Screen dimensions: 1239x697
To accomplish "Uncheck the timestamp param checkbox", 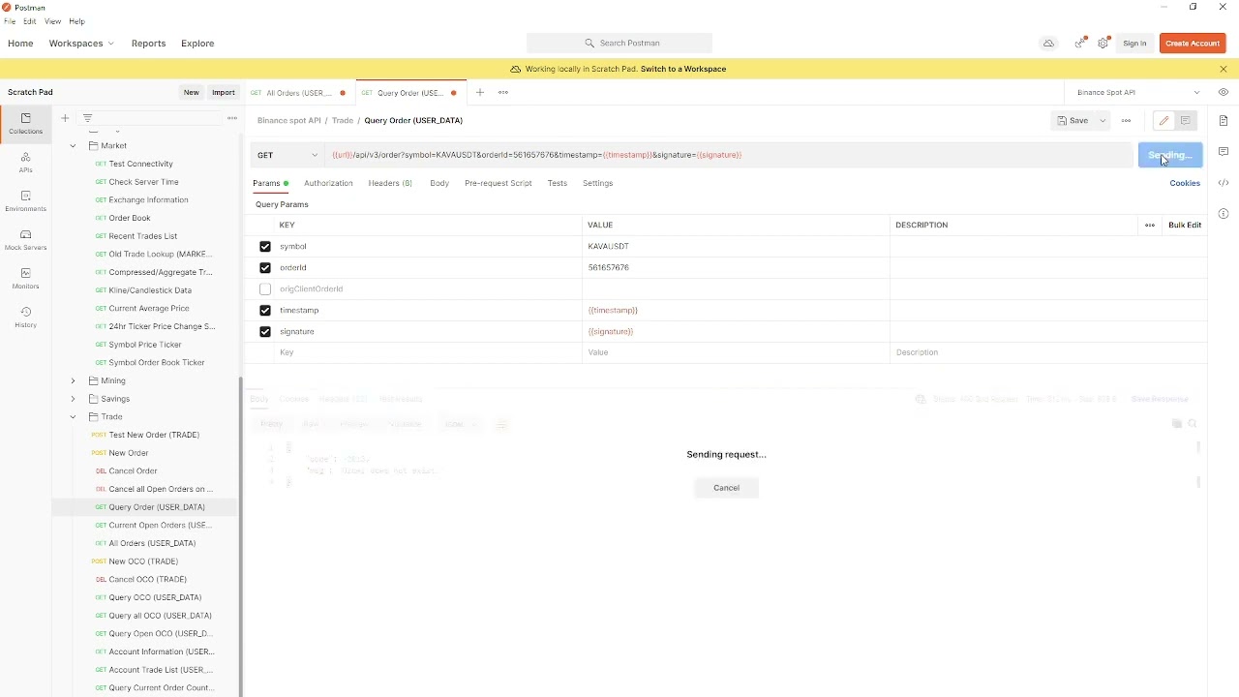I will (265, 311).
